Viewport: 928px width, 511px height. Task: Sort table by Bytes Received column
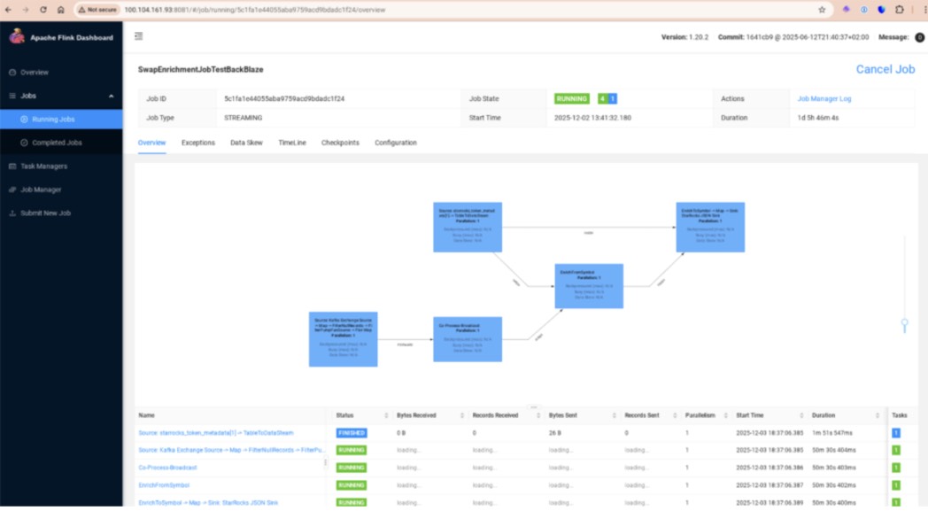pos(462,415)
